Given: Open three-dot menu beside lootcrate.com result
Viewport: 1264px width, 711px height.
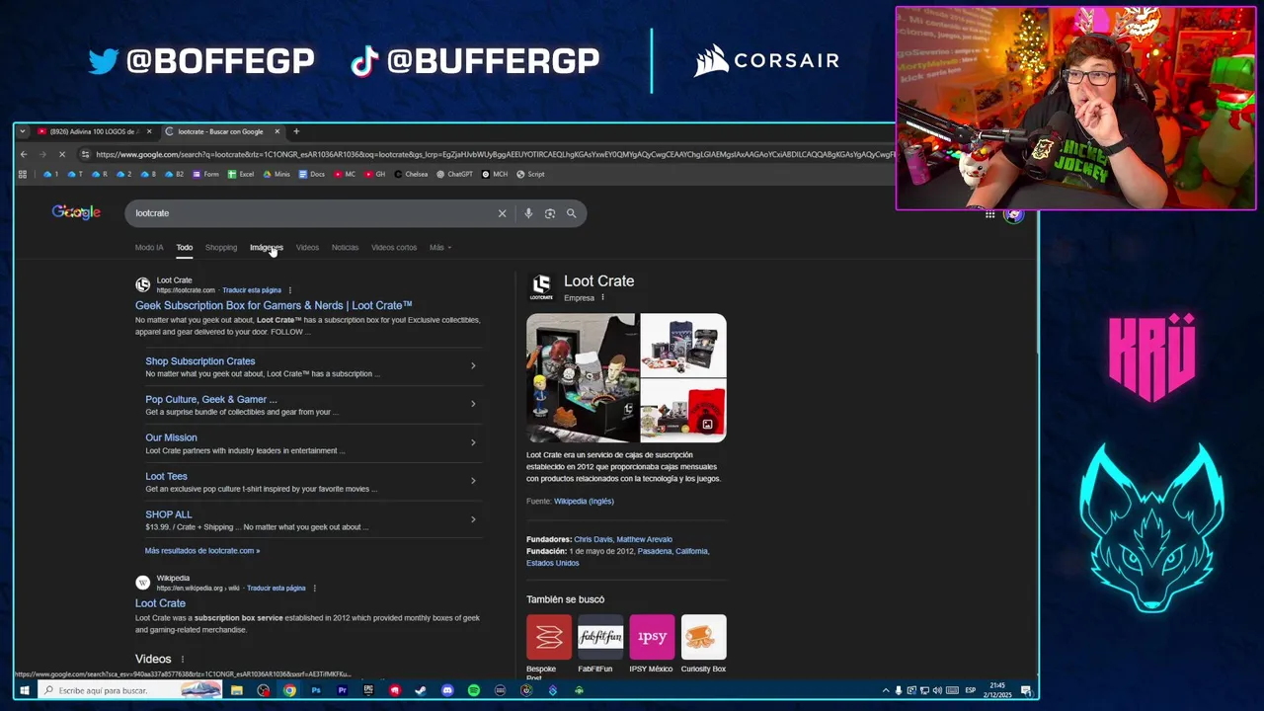Looking at the screenshot, I should pyautogui.click(x=290, y=290).
